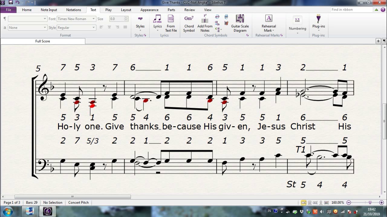This screenshot has width=387, height=217.
Task: Switch to the Home tab
Action: coord(27,10)
